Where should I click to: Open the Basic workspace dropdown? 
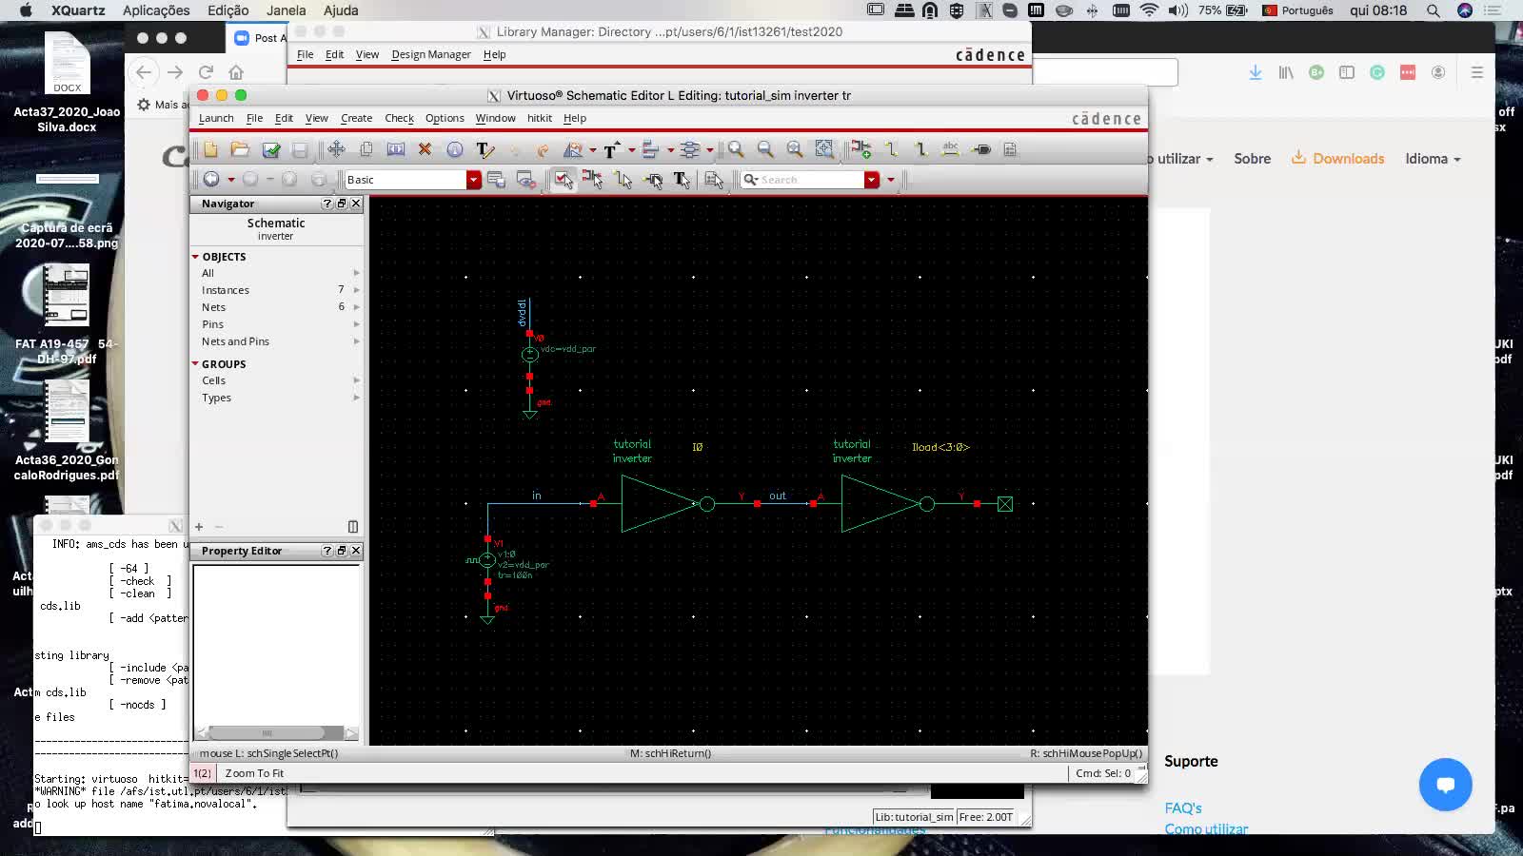click(x=473, y=180)
